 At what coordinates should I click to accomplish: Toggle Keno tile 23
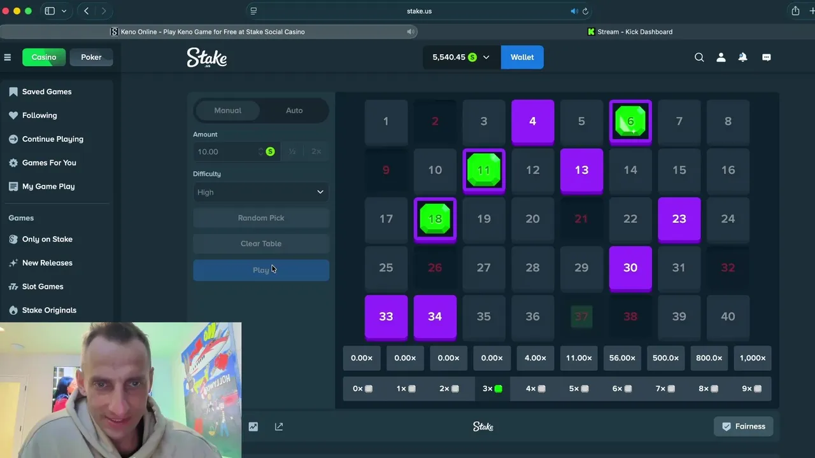pyautogui.click(x=679, y=219)
